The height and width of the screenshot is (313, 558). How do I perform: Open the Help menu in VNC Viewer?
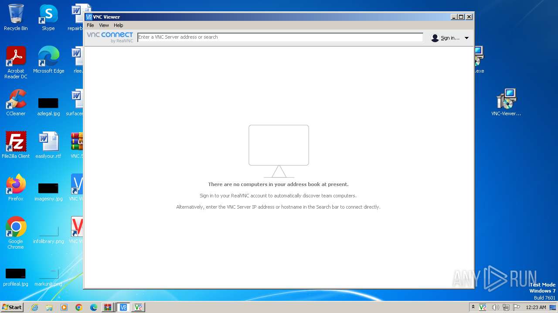click(x=119, y=25)
